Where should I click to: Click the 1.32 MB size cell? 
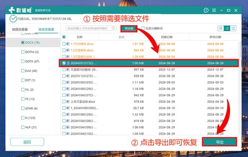pos(138,114)
